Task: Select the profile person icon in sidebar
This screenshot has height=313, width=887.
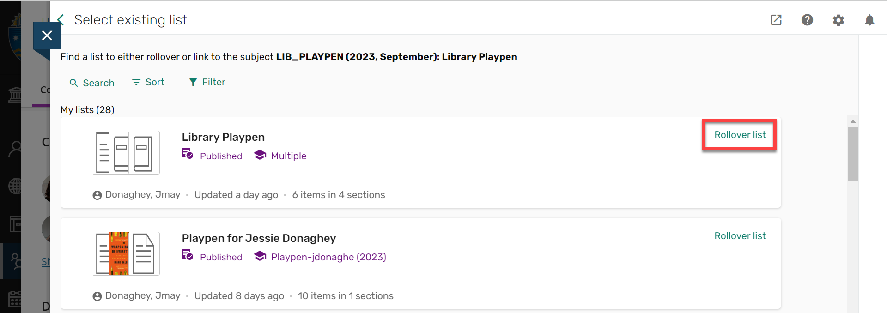Action: (15, 149)
